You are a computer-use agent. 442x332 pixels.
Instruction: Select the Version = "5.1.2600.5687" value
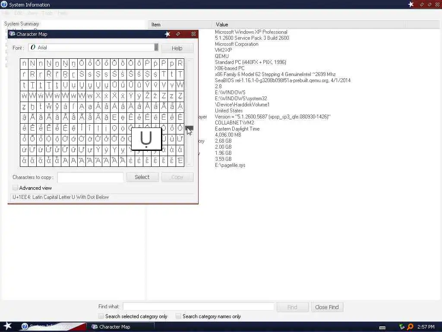click(x=273, y=117)
